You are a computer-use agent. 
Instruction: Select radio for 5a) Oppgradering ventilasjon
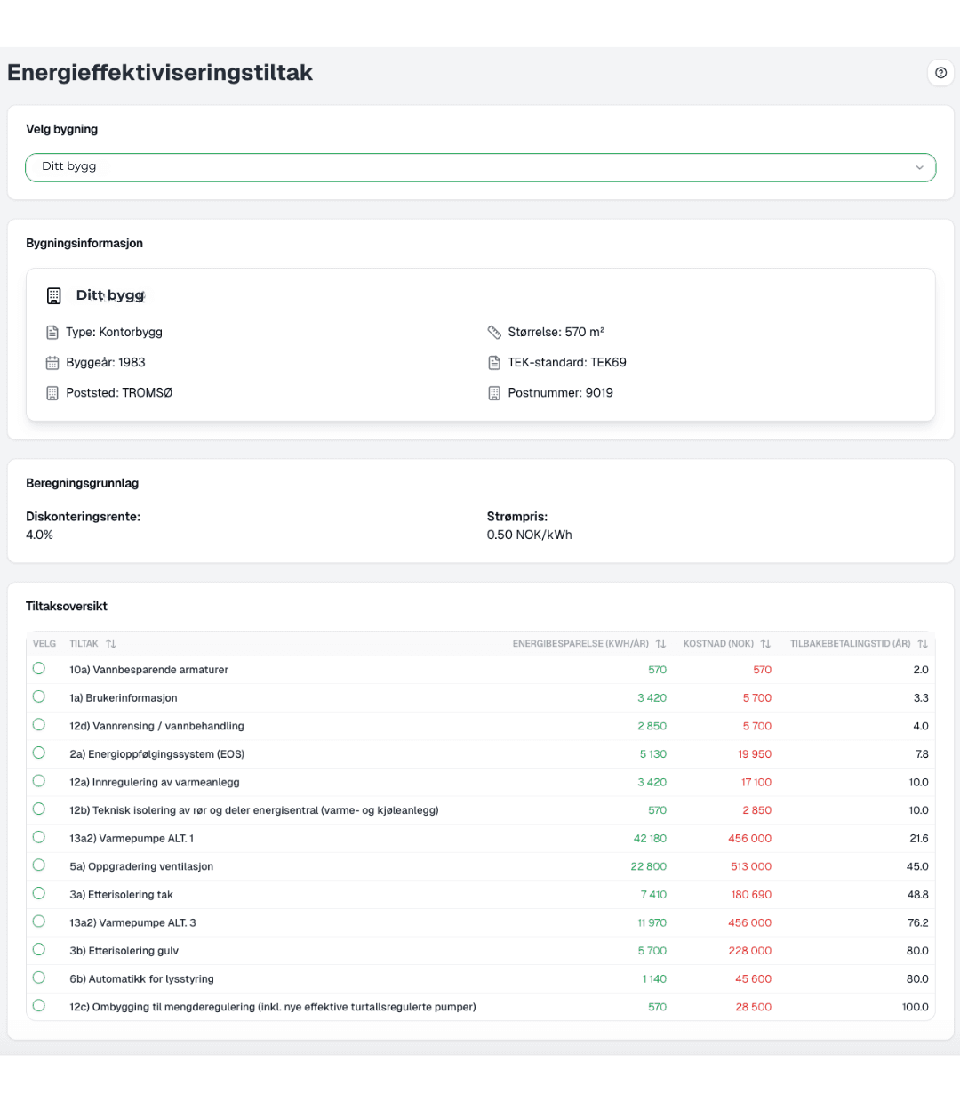39,865
